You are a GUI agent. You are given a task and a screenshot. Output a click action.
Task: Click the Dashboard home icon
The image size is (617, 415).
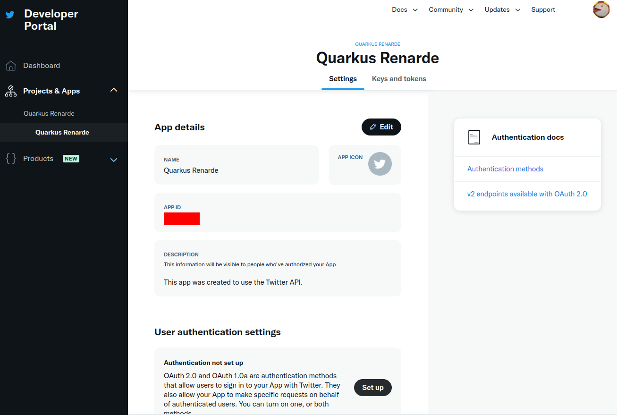[10, 66]
